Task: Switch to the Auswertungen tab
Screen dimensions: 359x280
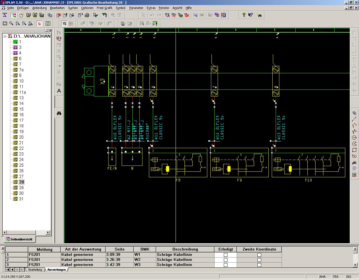Action: [x=56, y=270]
